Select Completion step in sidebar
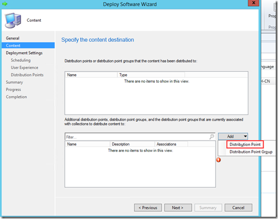The image size is (278, 219). [16, 97]
